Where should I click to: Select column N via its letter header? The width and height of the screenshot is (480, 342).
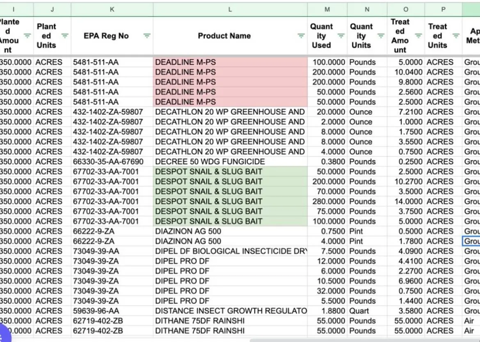[367, 9]
